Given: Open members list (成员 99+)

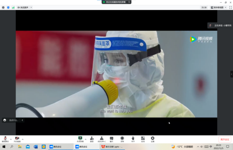Looking at the screenshot, I should (x=102, y=139).
